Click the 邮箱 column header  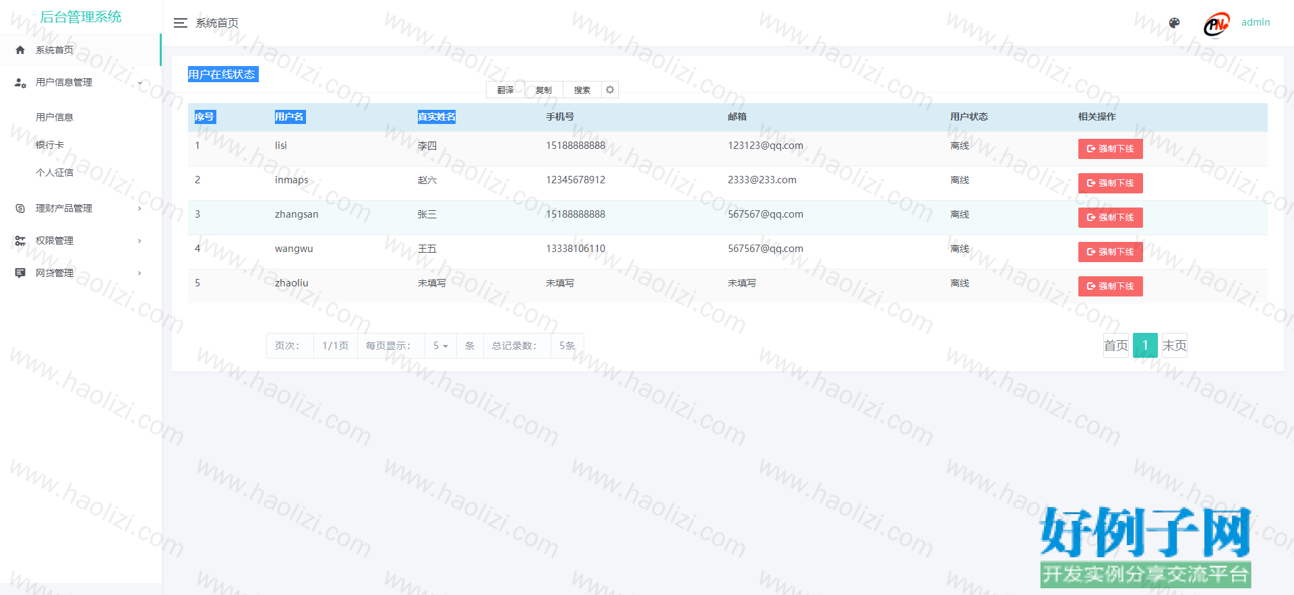tap(737, 117)
